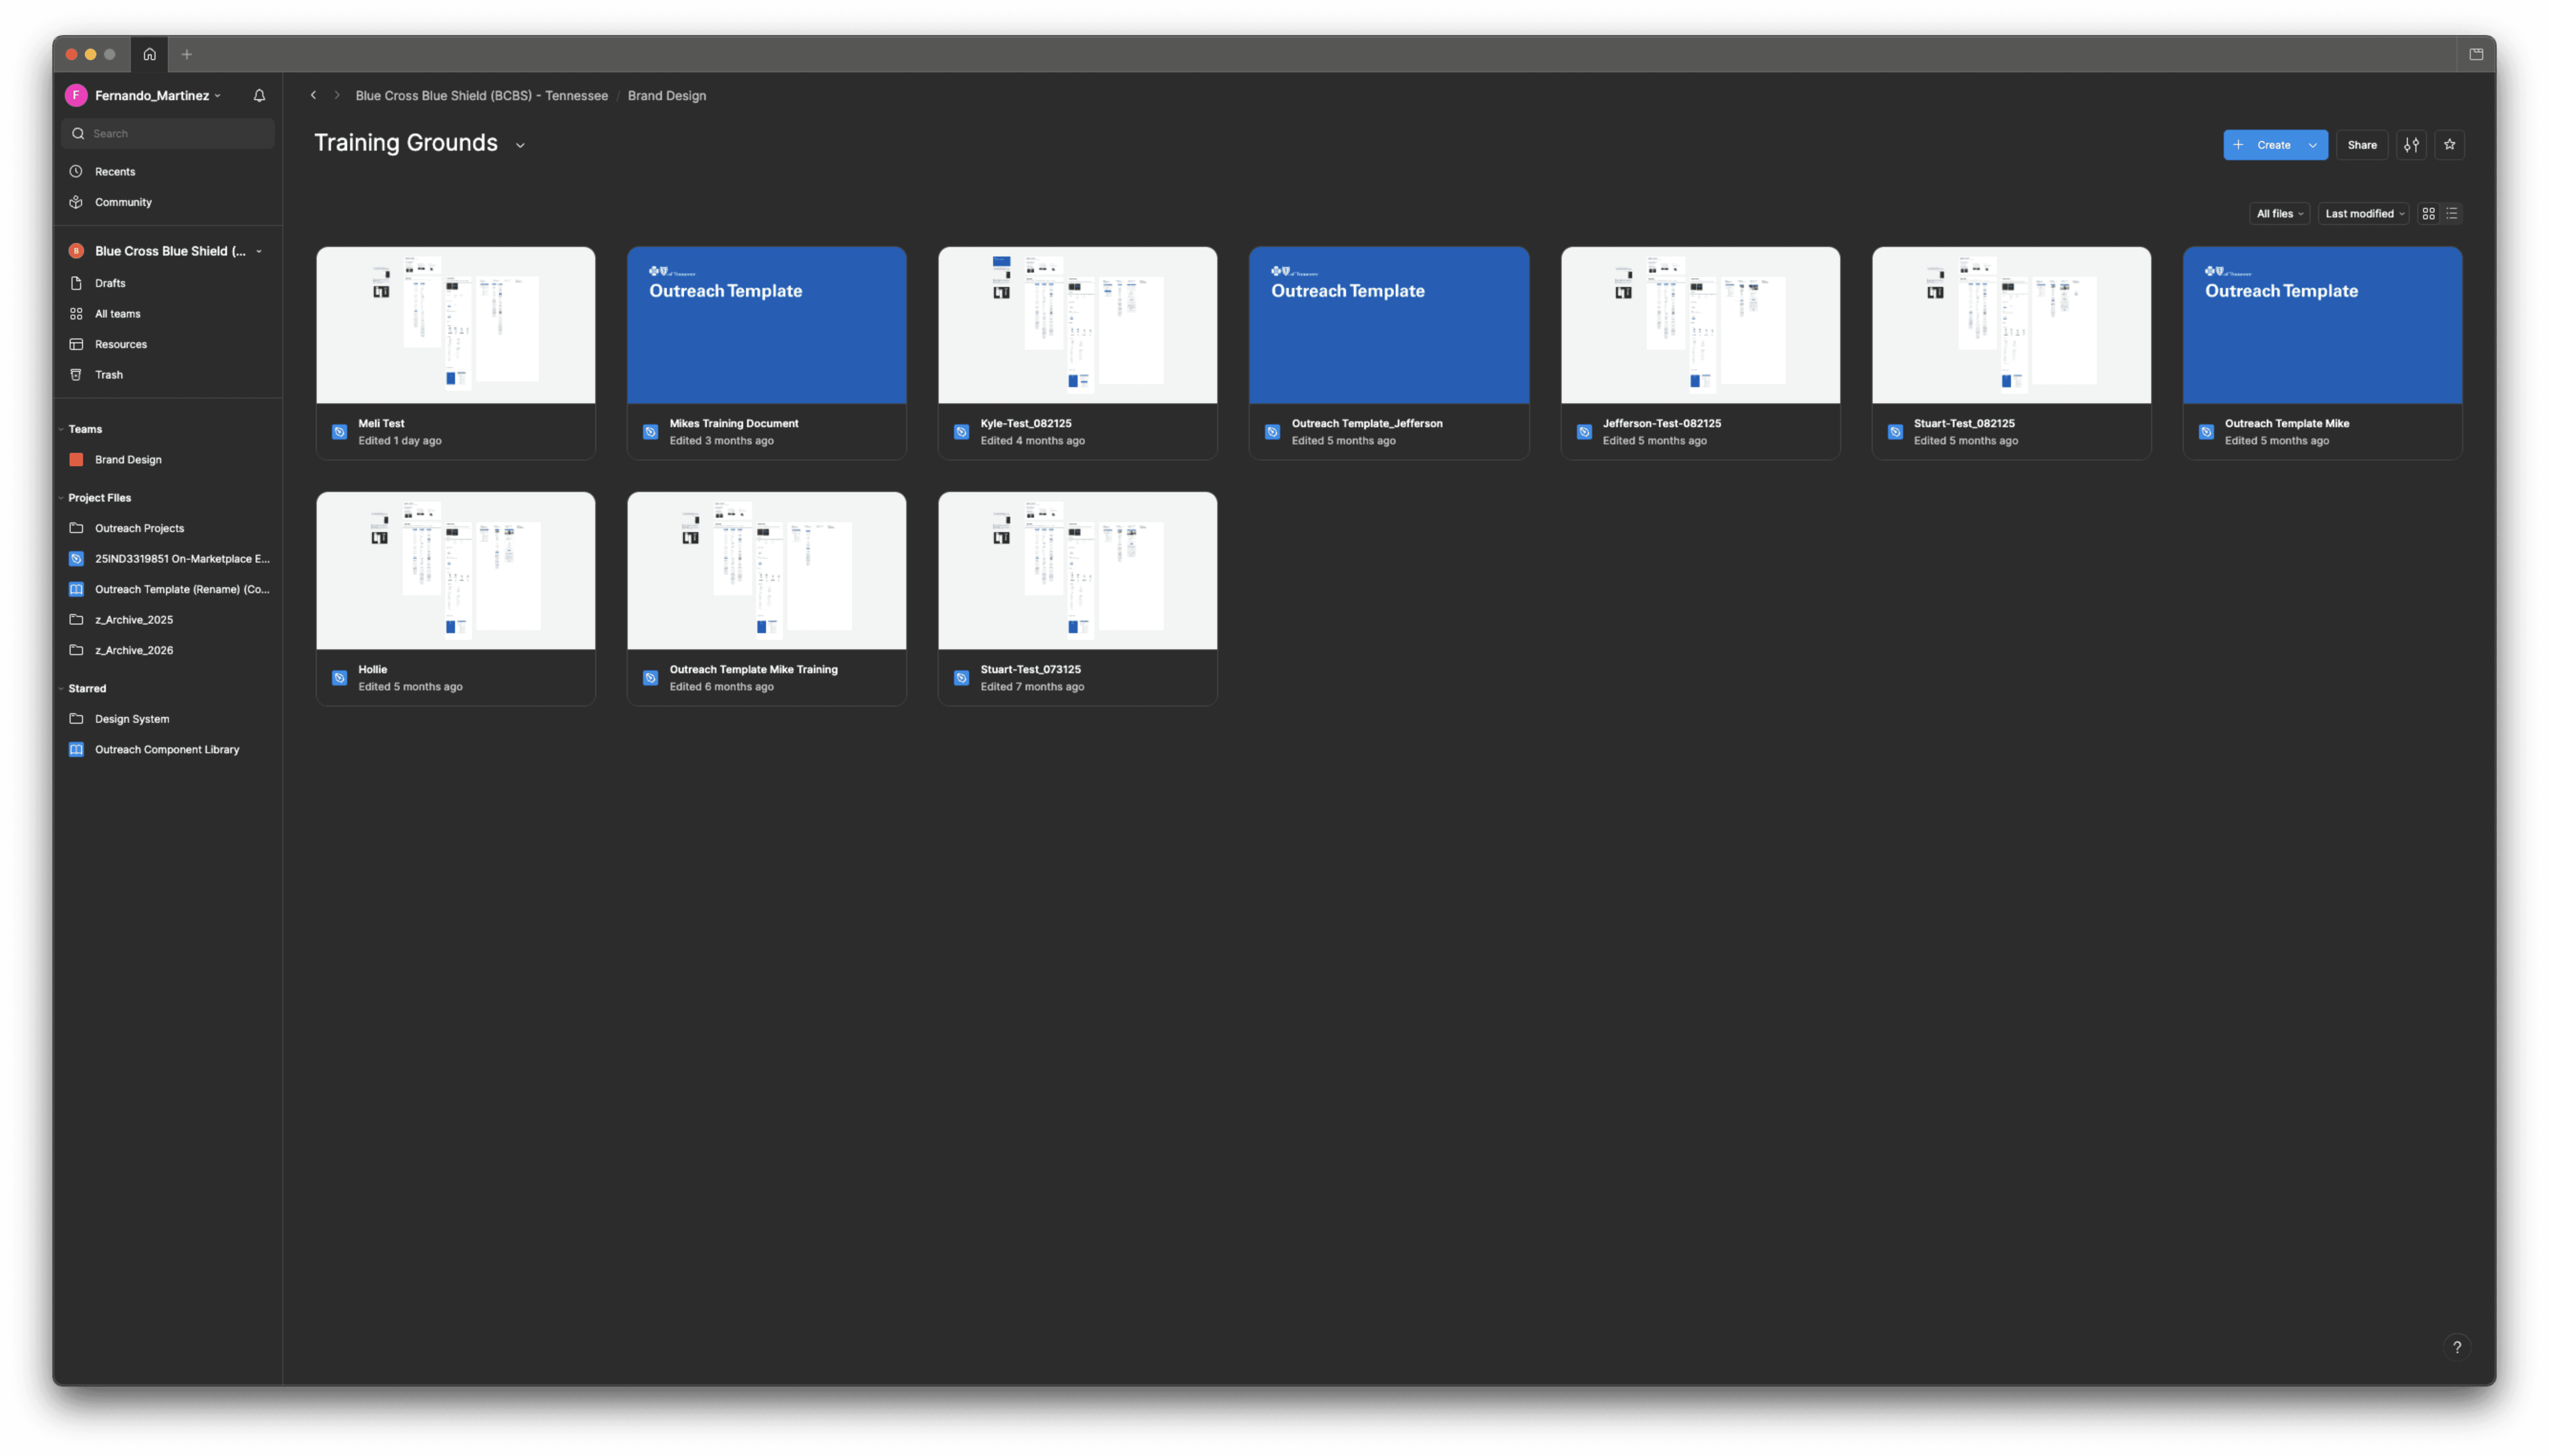Click the home tab icon

(150, 54)
